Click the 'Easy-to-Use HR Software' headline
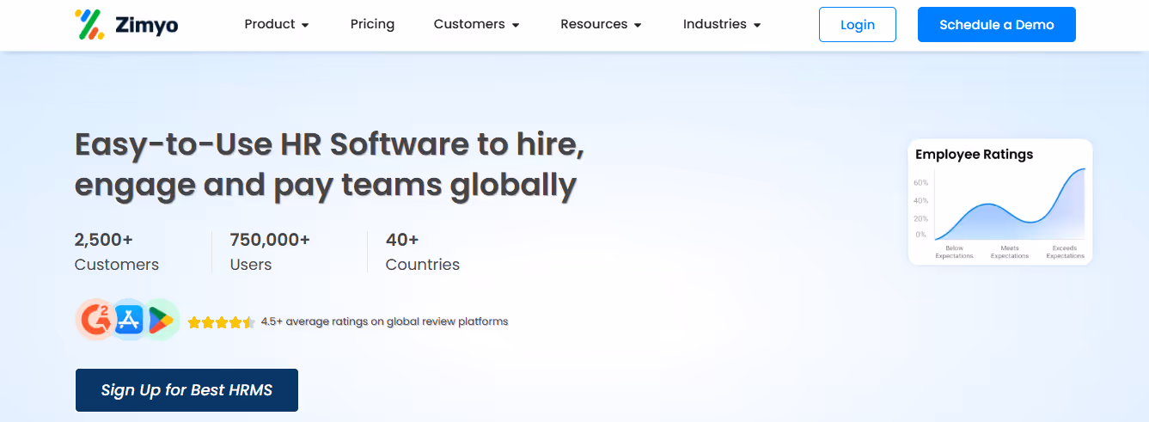Screen dimensions: 1149x422 pos(330,164)
